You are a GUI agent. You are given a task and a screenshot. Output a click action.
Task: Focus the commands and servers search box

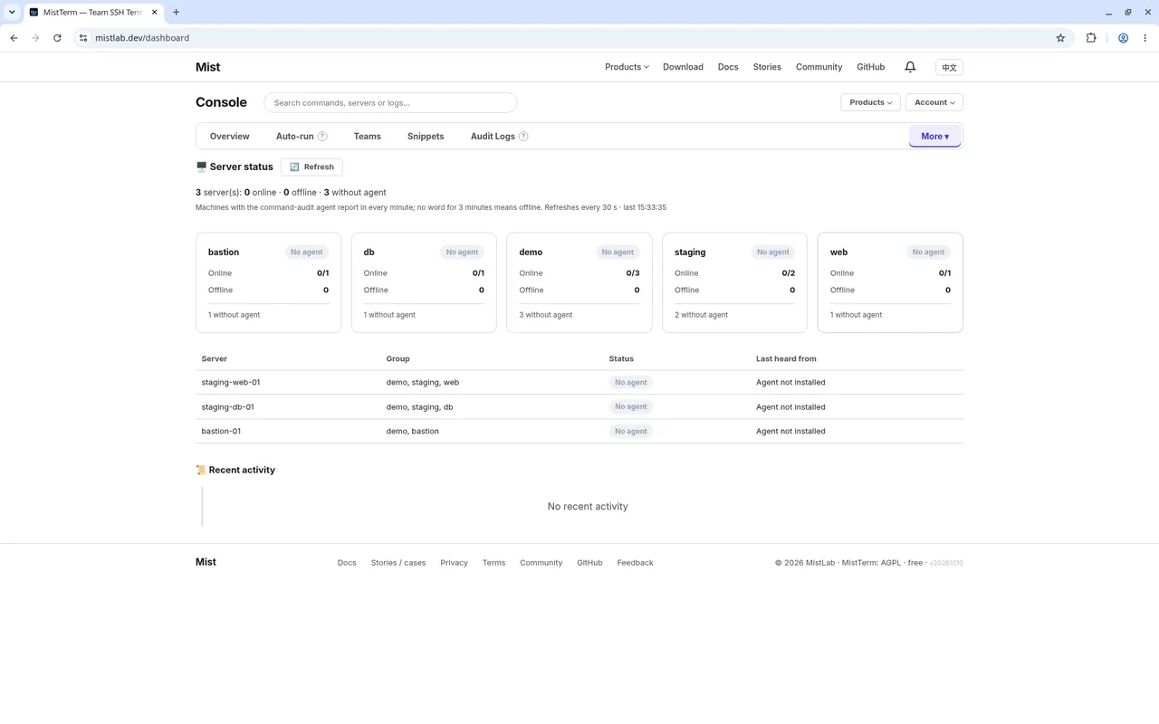pos(390,102)
